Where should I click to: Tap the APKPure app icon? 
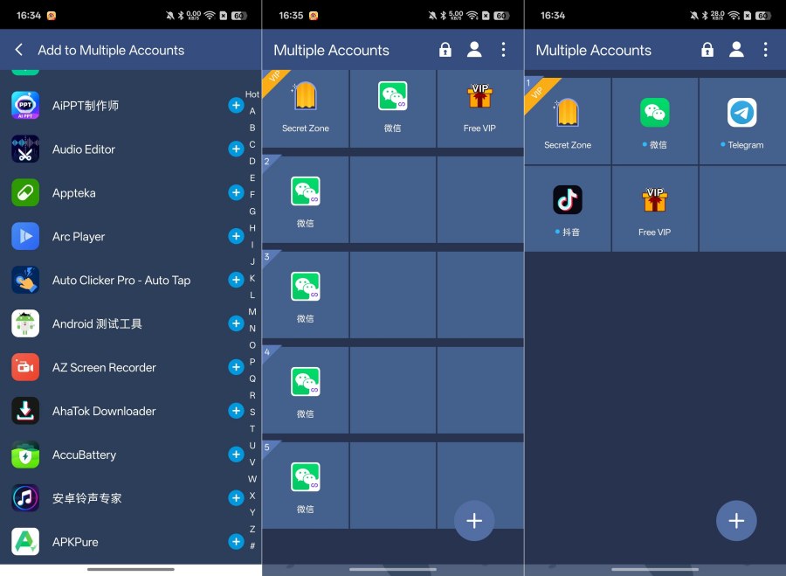[x=25, y=542]
